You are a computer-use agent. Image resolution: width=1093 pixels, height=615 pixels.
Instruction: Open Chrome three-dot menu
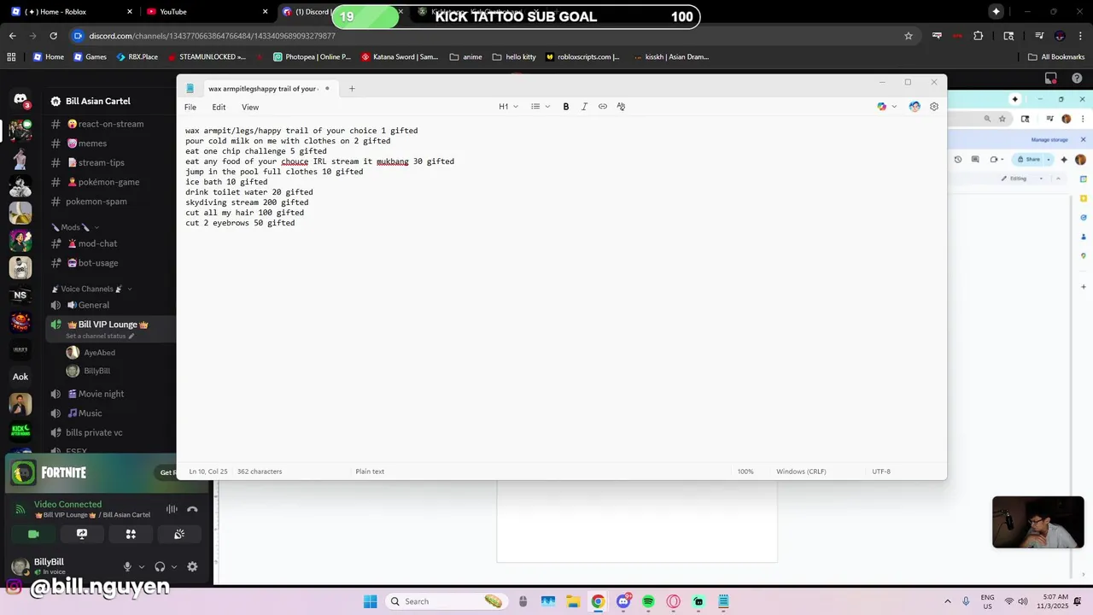coord(1080,36)
